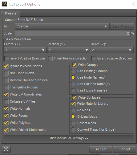Click the help question mark icon
Screen dimensions: 137x155
[6, 149]
